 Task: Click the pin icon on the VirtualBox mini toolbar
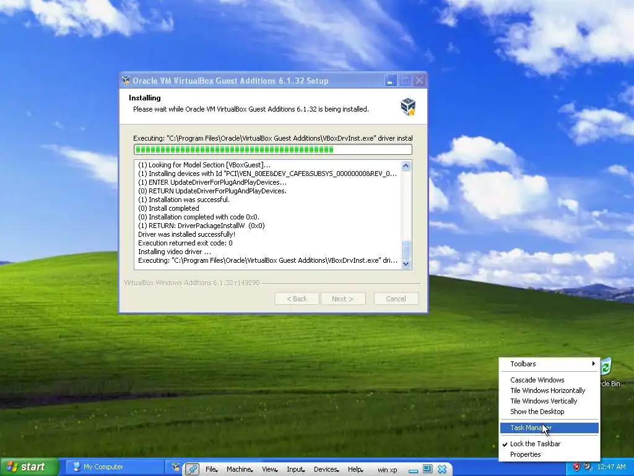click(x=192, y=469)
